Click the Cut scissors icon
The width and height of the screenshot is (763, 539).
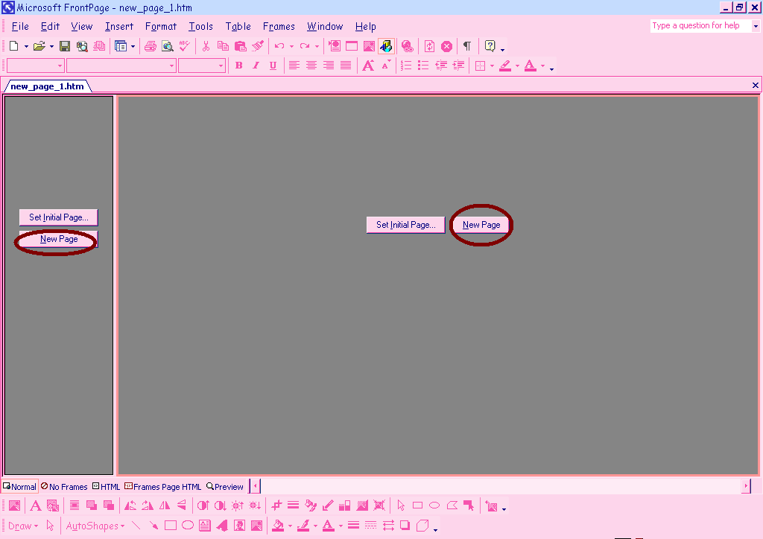[x=206, y=46]
